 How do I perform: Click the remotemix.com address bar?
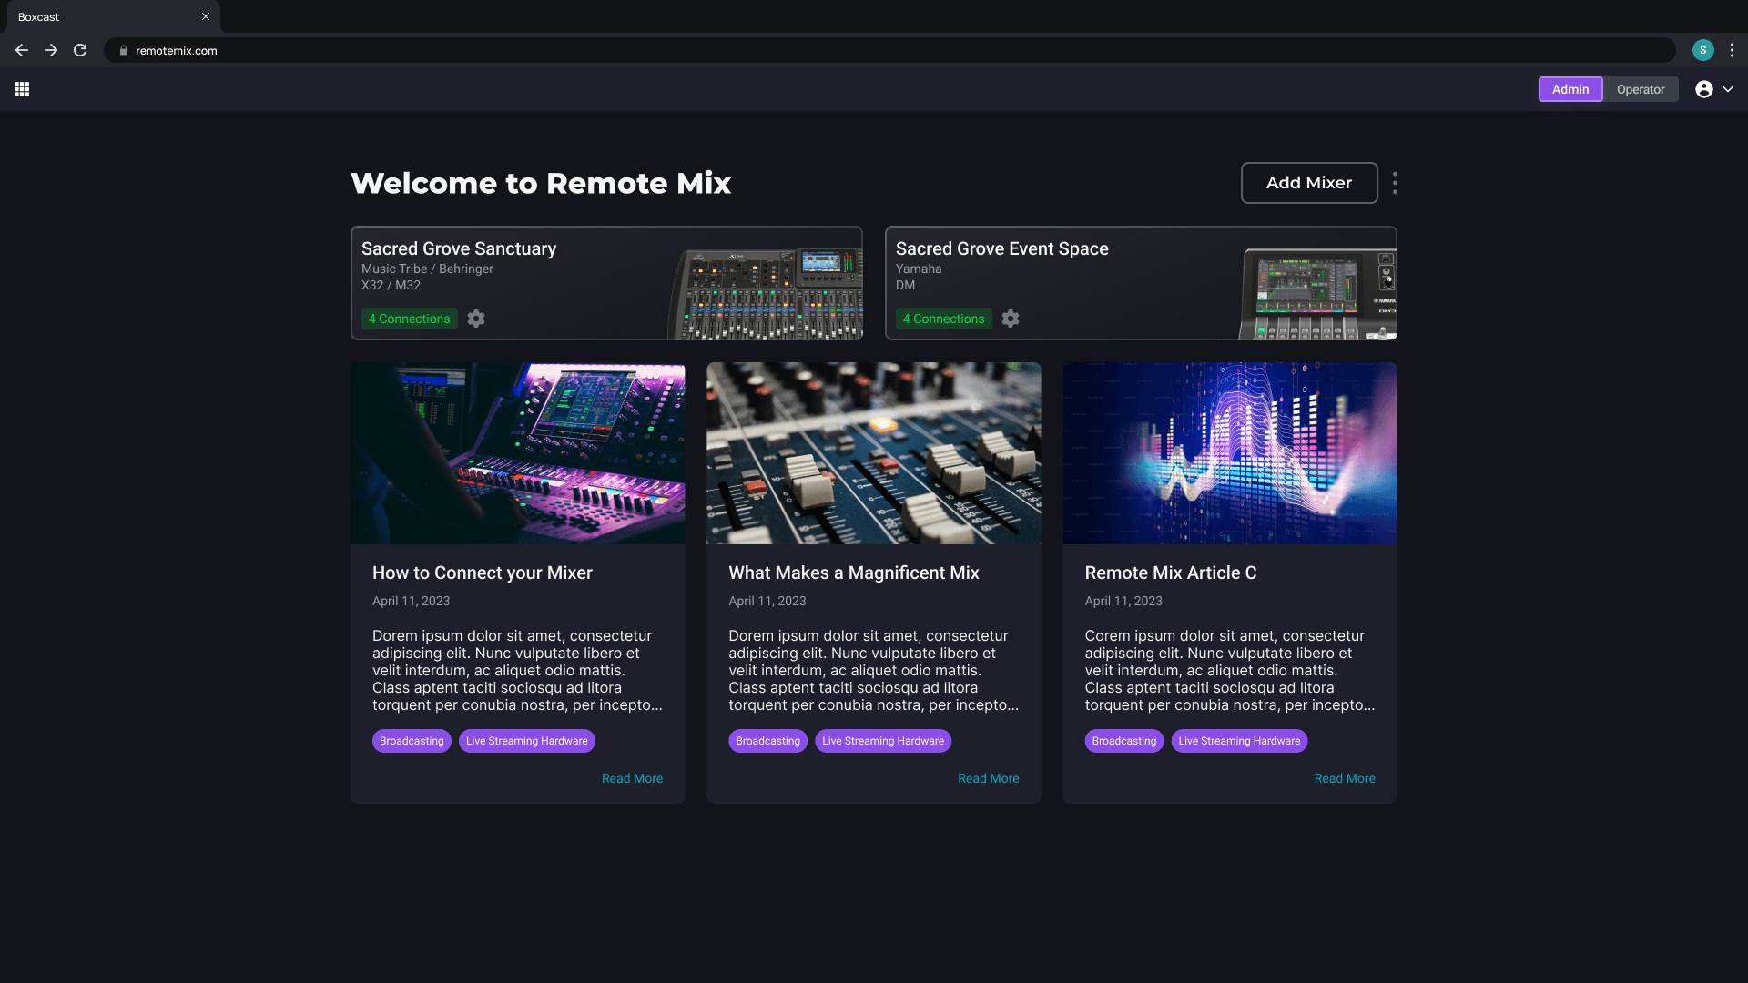tap(819, 51)
